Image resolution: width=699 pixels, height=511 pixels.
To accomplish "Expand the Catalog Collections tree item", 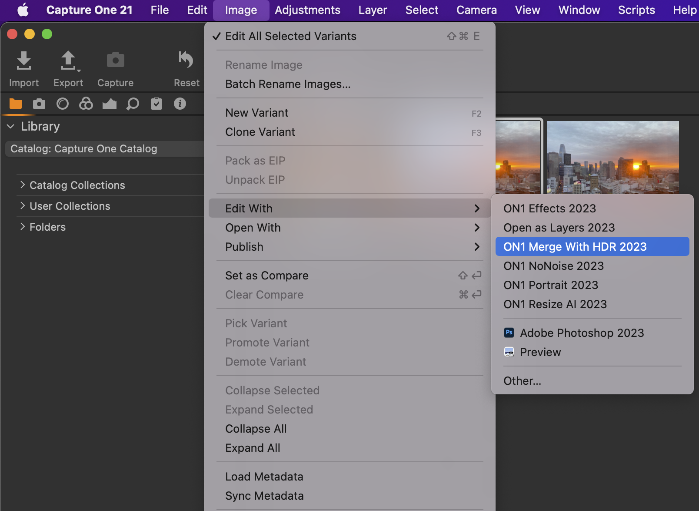I will [23, 185].
